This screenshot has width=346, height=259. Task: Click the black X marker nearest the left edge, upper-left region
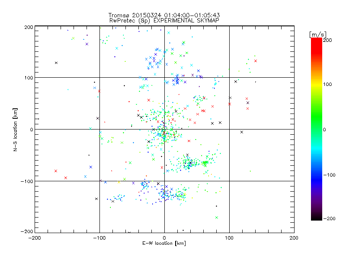point(56,63)
